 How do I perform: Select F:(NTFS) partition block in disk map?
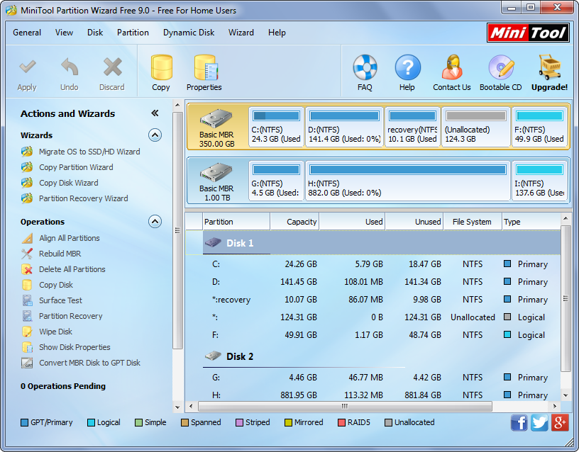pyautogui.click(x=539, y=127)
